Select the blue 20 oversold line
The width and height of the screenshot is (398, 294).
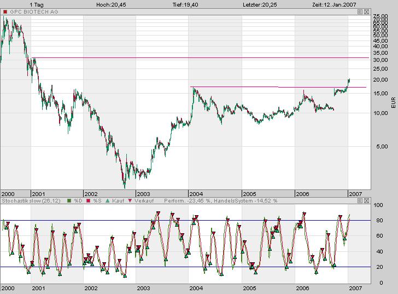pyautogui.click(x=185, y=267)
